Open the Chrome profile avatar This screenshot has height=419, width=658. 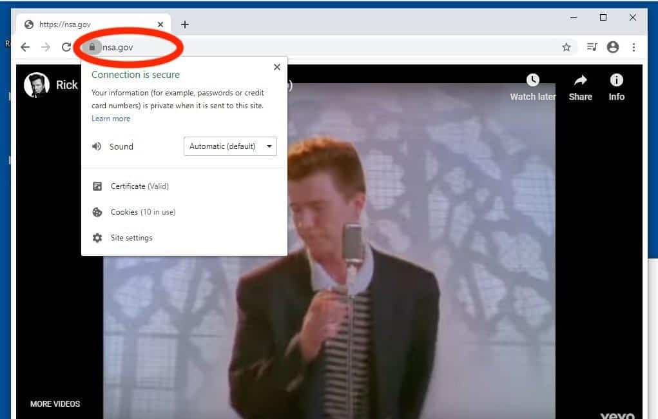coord(613,47)
